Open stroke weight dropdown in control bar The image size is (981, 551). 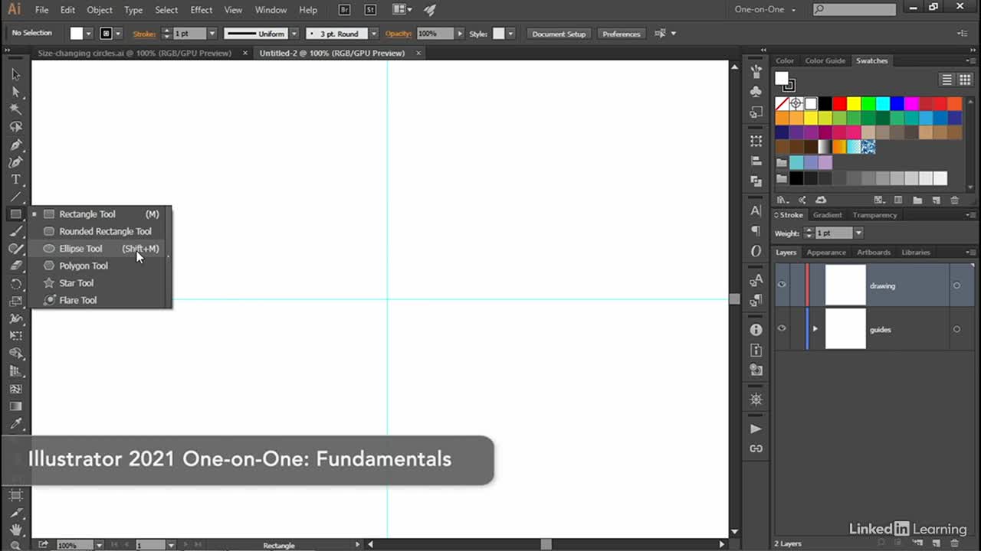[x=212, y=34]
